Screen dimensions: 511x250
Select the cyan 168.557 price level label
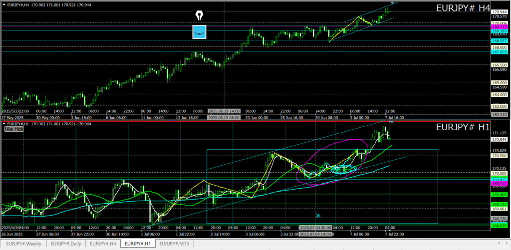click(x=499, y=40)
